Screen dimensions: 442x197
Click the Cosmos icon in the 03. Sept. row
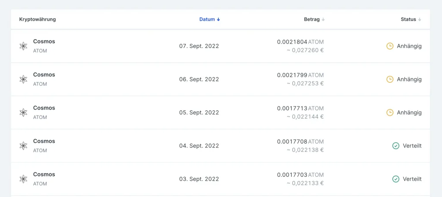tap(23, 179)
